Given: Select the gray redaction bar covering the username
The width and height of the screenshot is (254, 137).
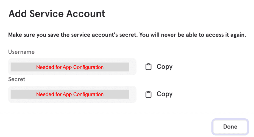Looking at the screenshot, I should pos(70,67).
